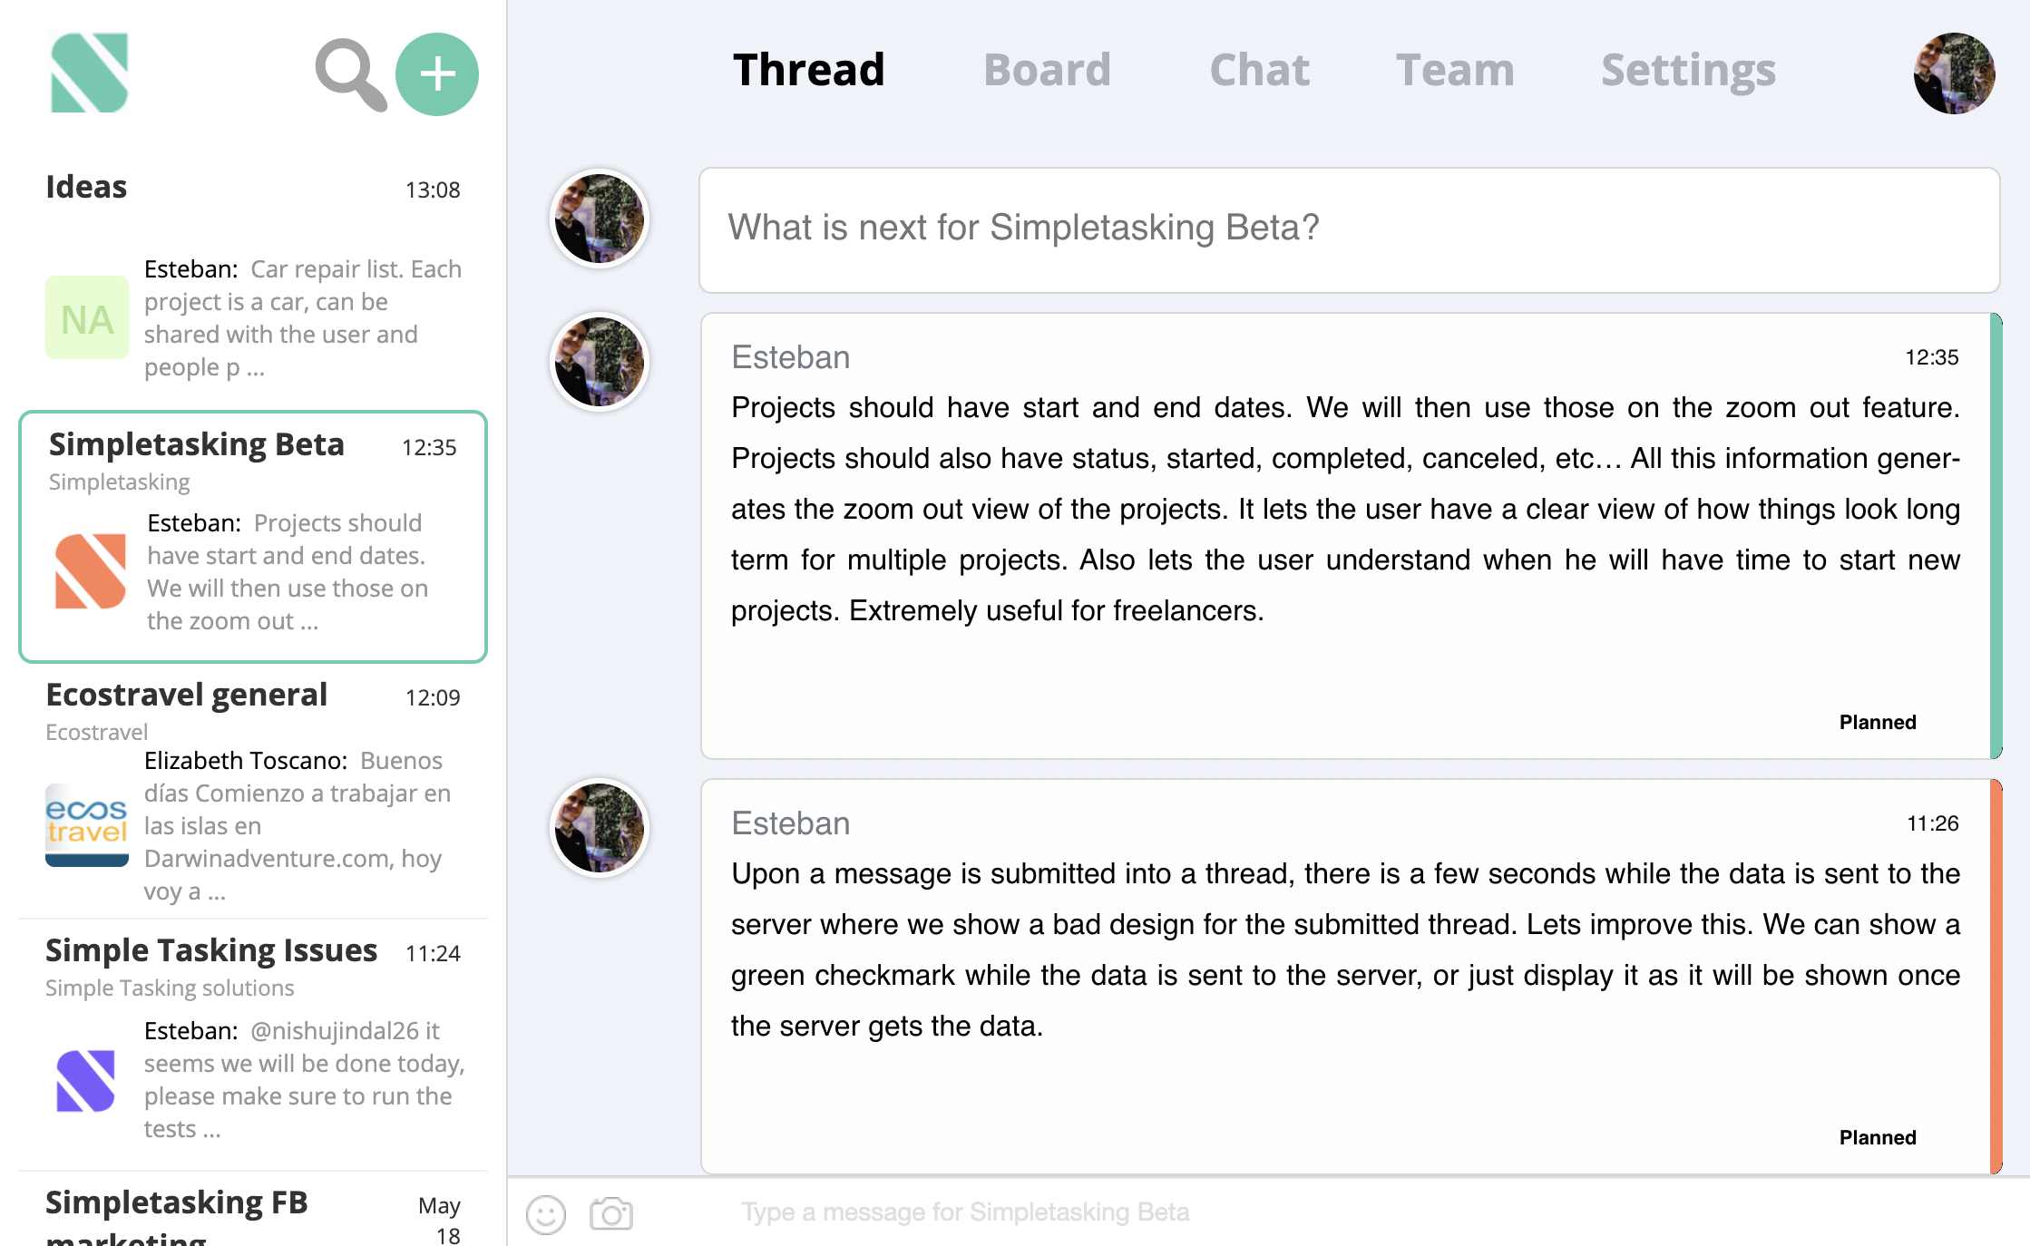This screenshot has width=2030, height=1246.
Task: Open the Board tab
Action: (1048, 71)
